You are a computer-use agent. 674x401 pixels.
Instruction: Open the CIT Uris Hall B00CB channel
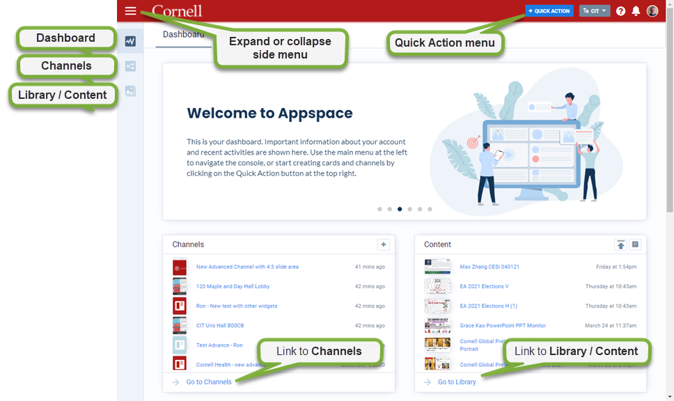click(x=221, y=325)
